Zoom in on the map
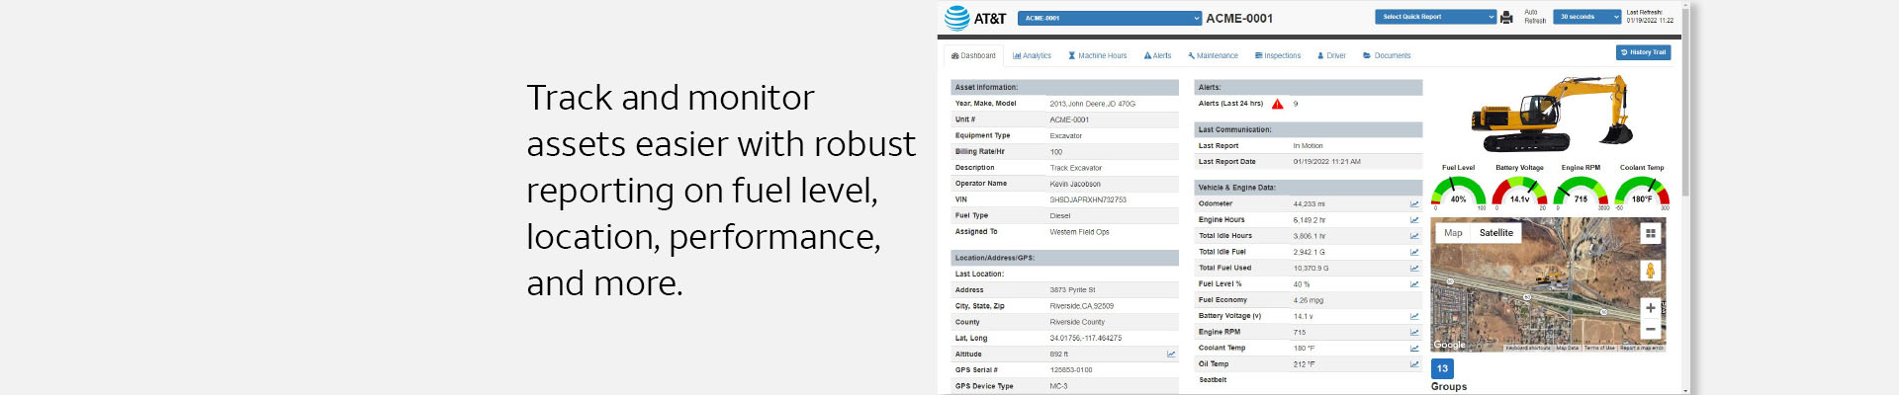The height and width of the screenshot is (395, 1899). pos(1650,308)
